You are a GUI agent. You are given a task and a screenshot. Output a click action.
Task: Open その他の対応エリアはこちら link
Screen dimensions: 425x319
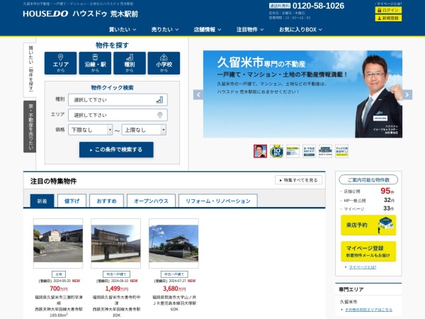point(368,310)
